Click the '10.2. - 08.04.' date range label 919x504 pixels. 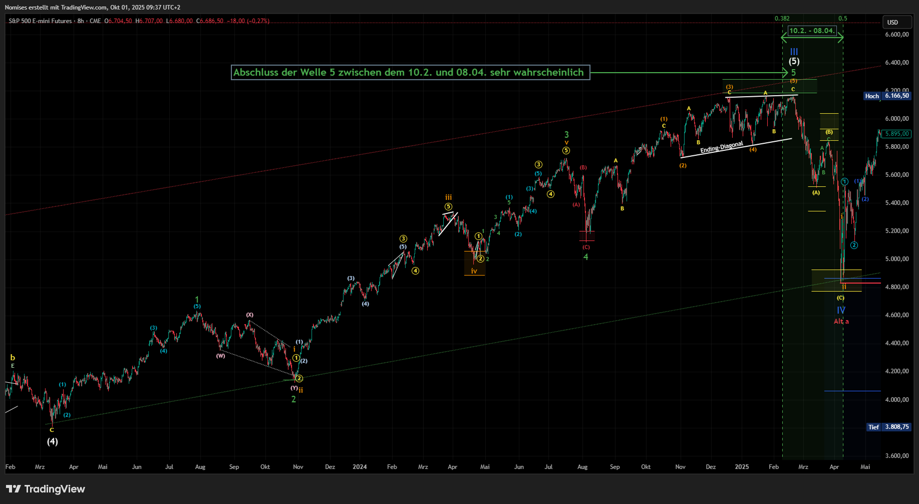[x=812, y=31]
